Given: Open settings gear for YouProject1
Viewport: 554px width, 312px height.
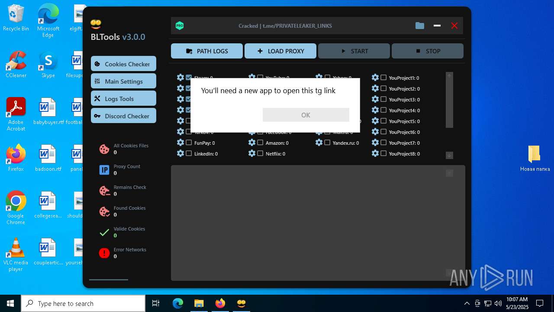Looking at the screenshot, I should click(x=375, y=78).
